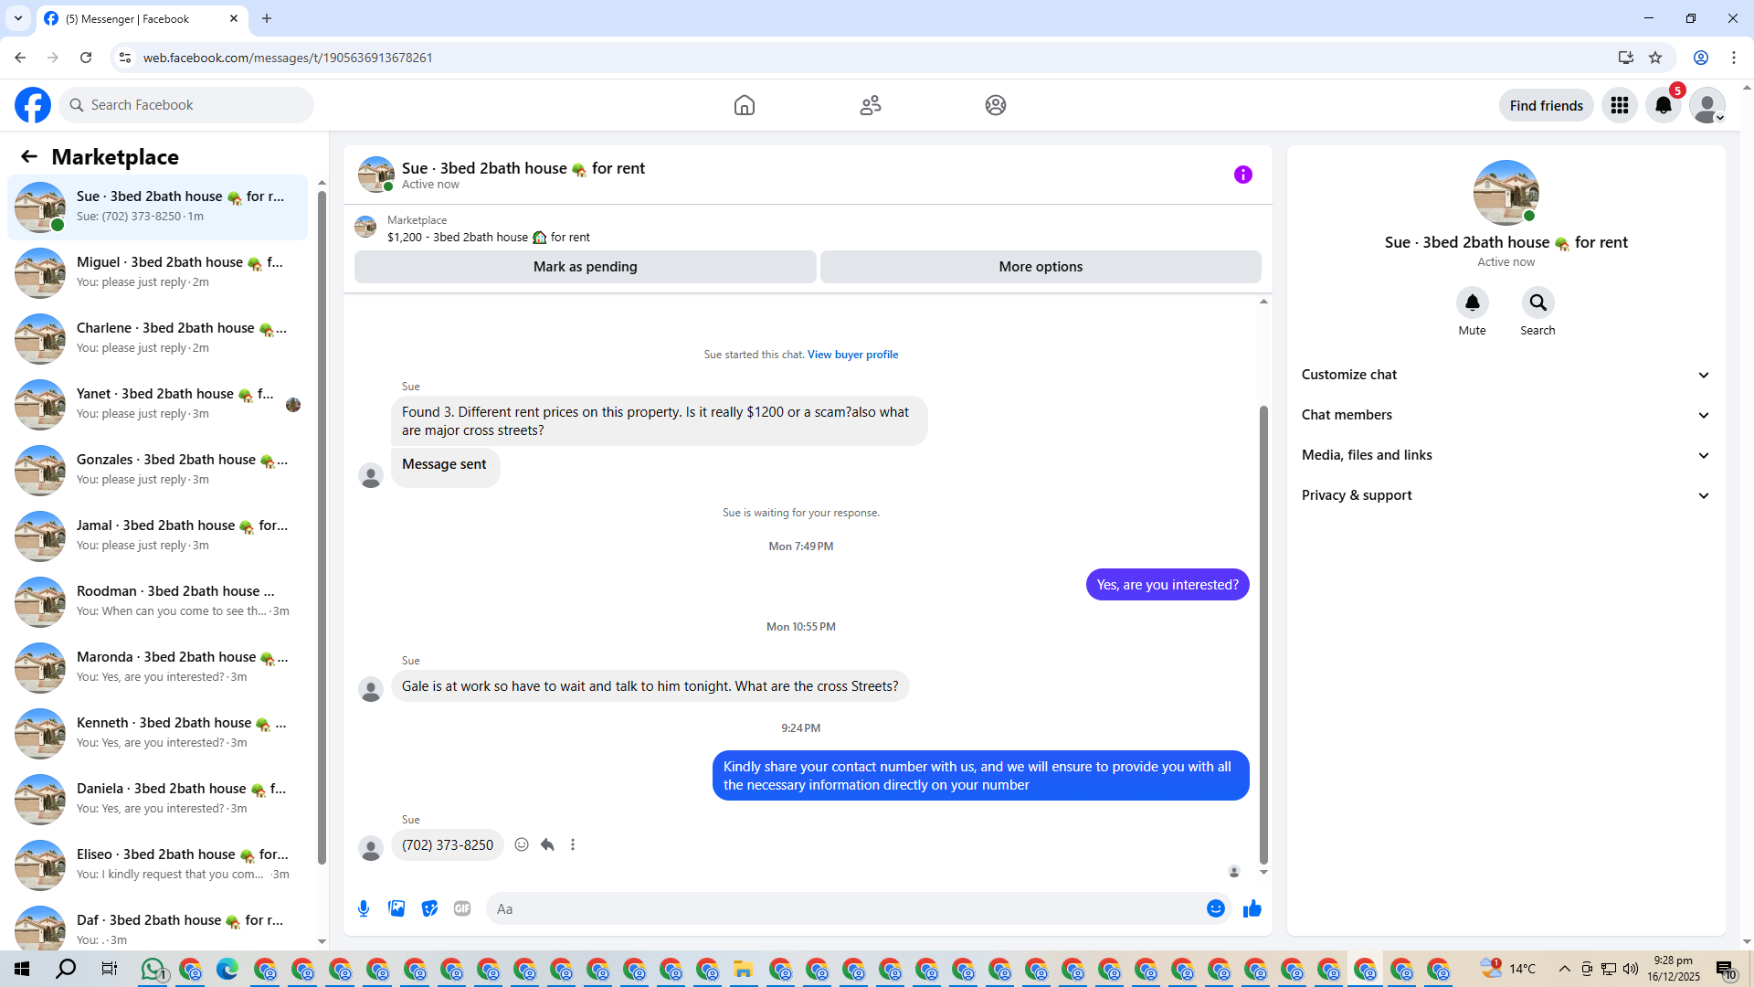Reload the page
Viewport: 1754px width, 987px height.
pyautogui.click(x=86, y=58)
